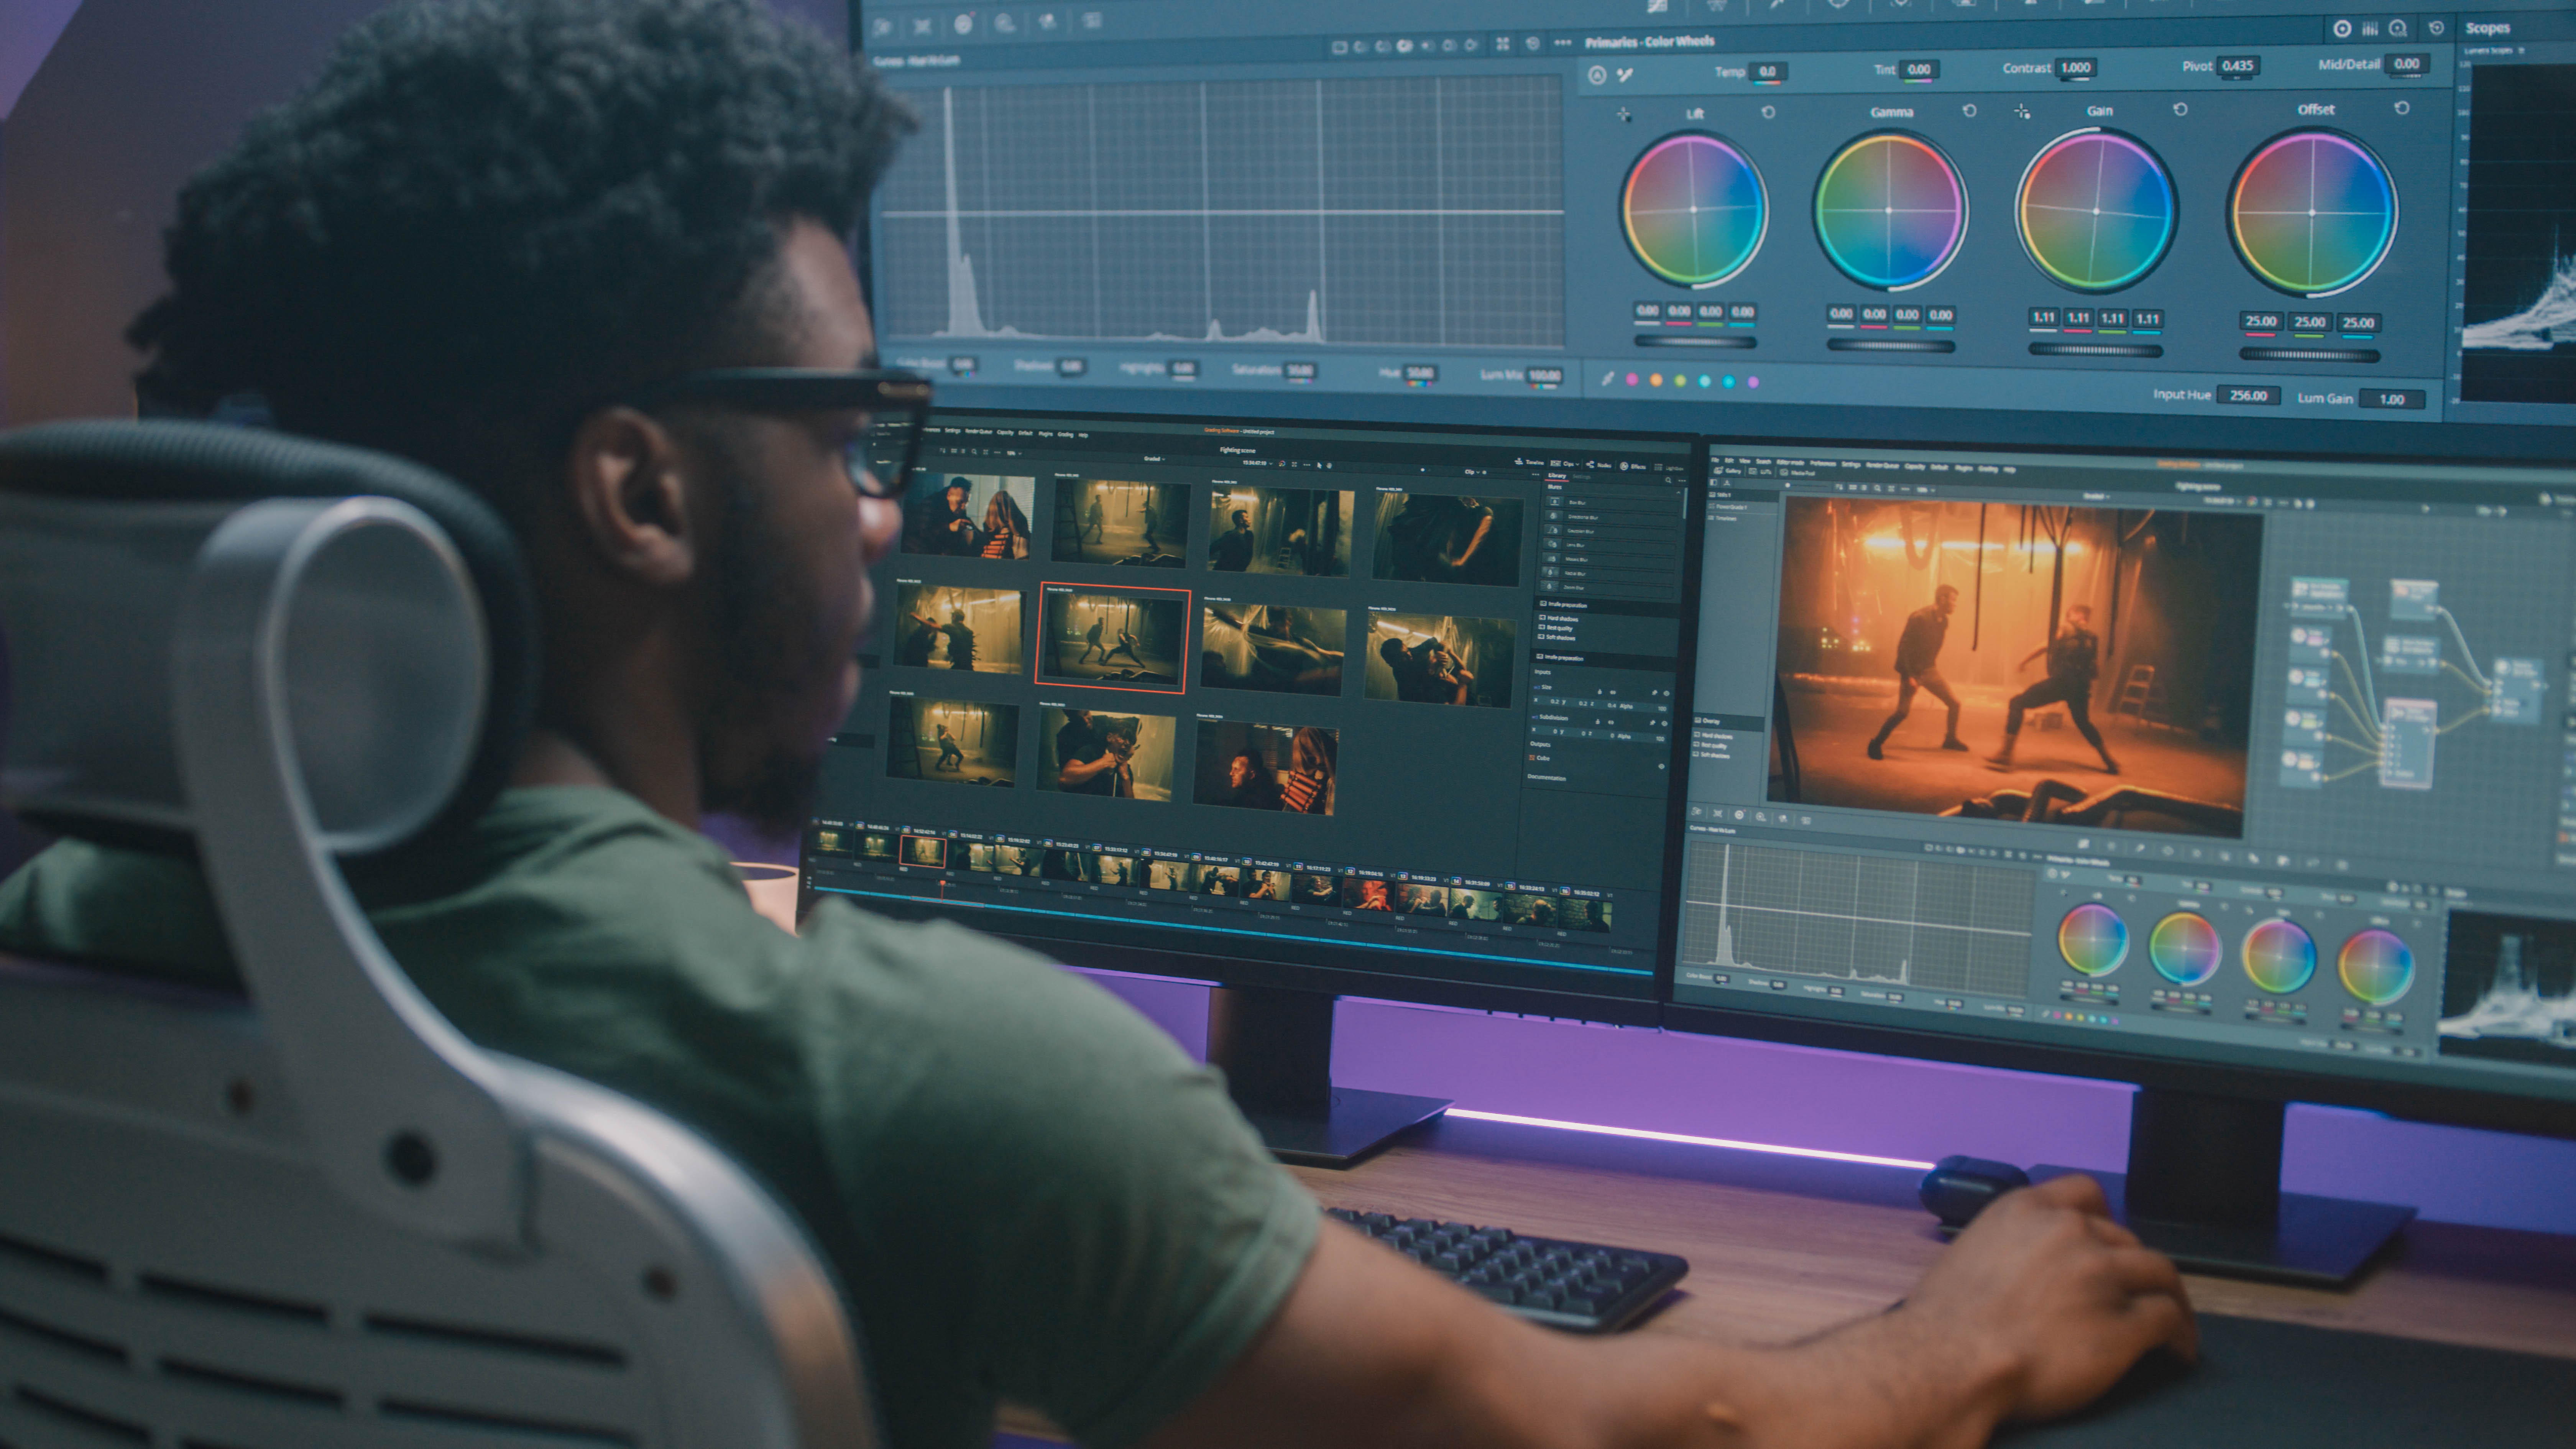The height and width of the screenshot is (1449, 2576).
Task: Open the Clips dropdown next to Timeline
Action: click(1566, 464)
